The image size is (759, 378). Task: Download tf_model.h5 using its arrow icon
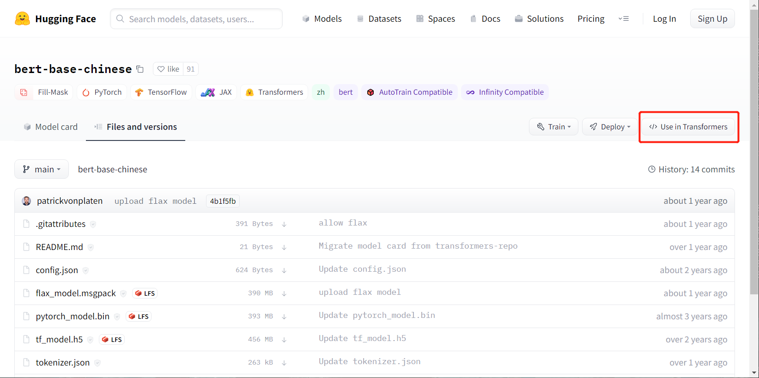284,340
